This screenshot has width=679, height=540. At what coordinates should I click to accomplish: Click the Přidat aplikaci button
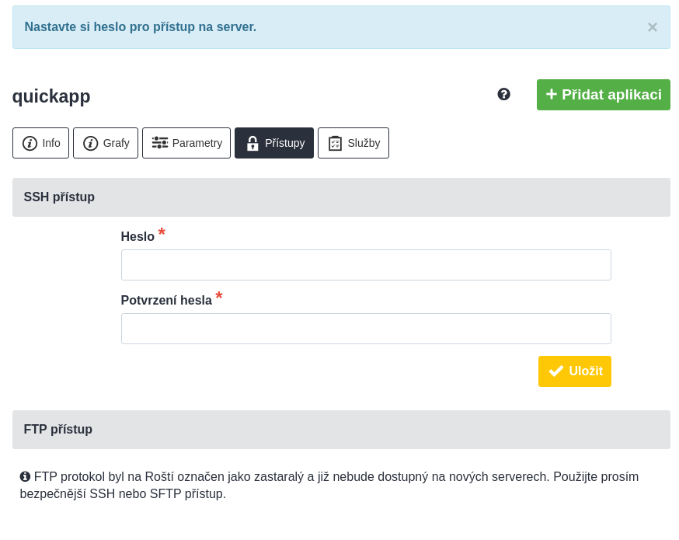point(604,95)
